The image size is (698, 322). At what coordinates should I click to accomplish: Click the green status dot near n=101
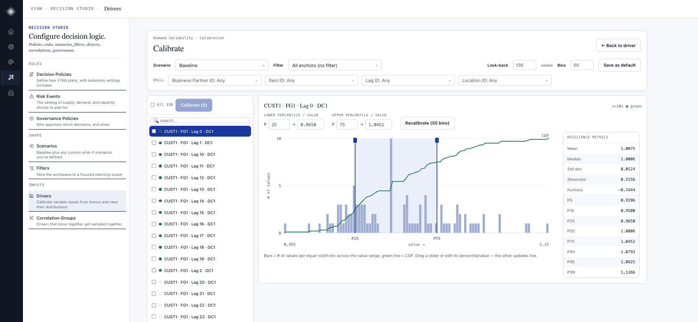627,106
